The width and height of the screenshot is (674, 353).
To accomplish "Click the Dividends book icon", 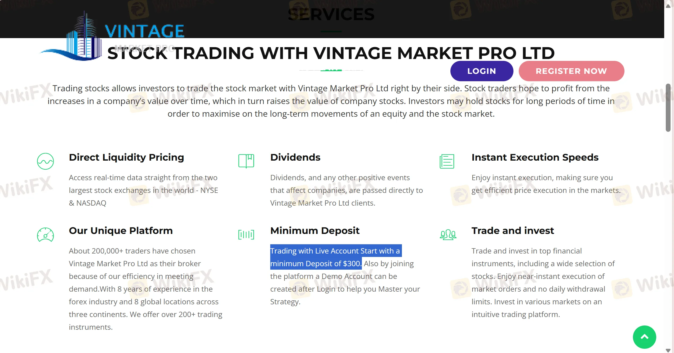I will coord(246,161).
